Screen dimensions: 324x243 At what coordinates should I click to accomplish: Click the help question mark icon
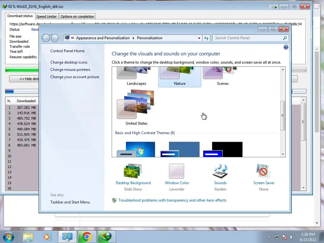pyautogui.click(x=286, y=47)
